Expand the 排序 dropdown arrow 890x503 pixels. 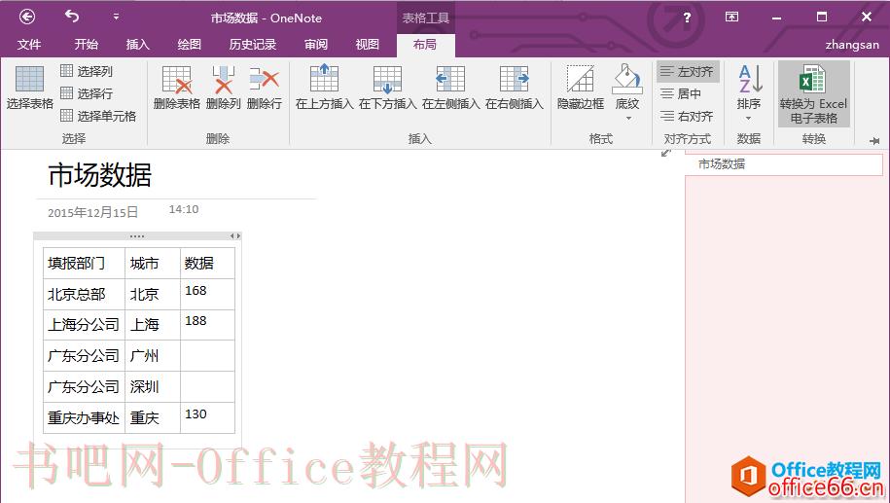pos(749,118)
